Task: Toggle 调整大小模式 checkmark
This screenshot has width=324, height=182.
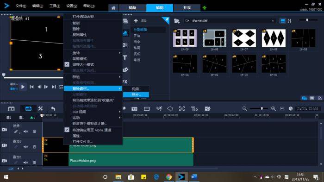Action: tap(67, 64)
